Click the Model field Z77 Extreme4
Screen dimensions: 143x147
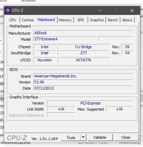(65, 39)
